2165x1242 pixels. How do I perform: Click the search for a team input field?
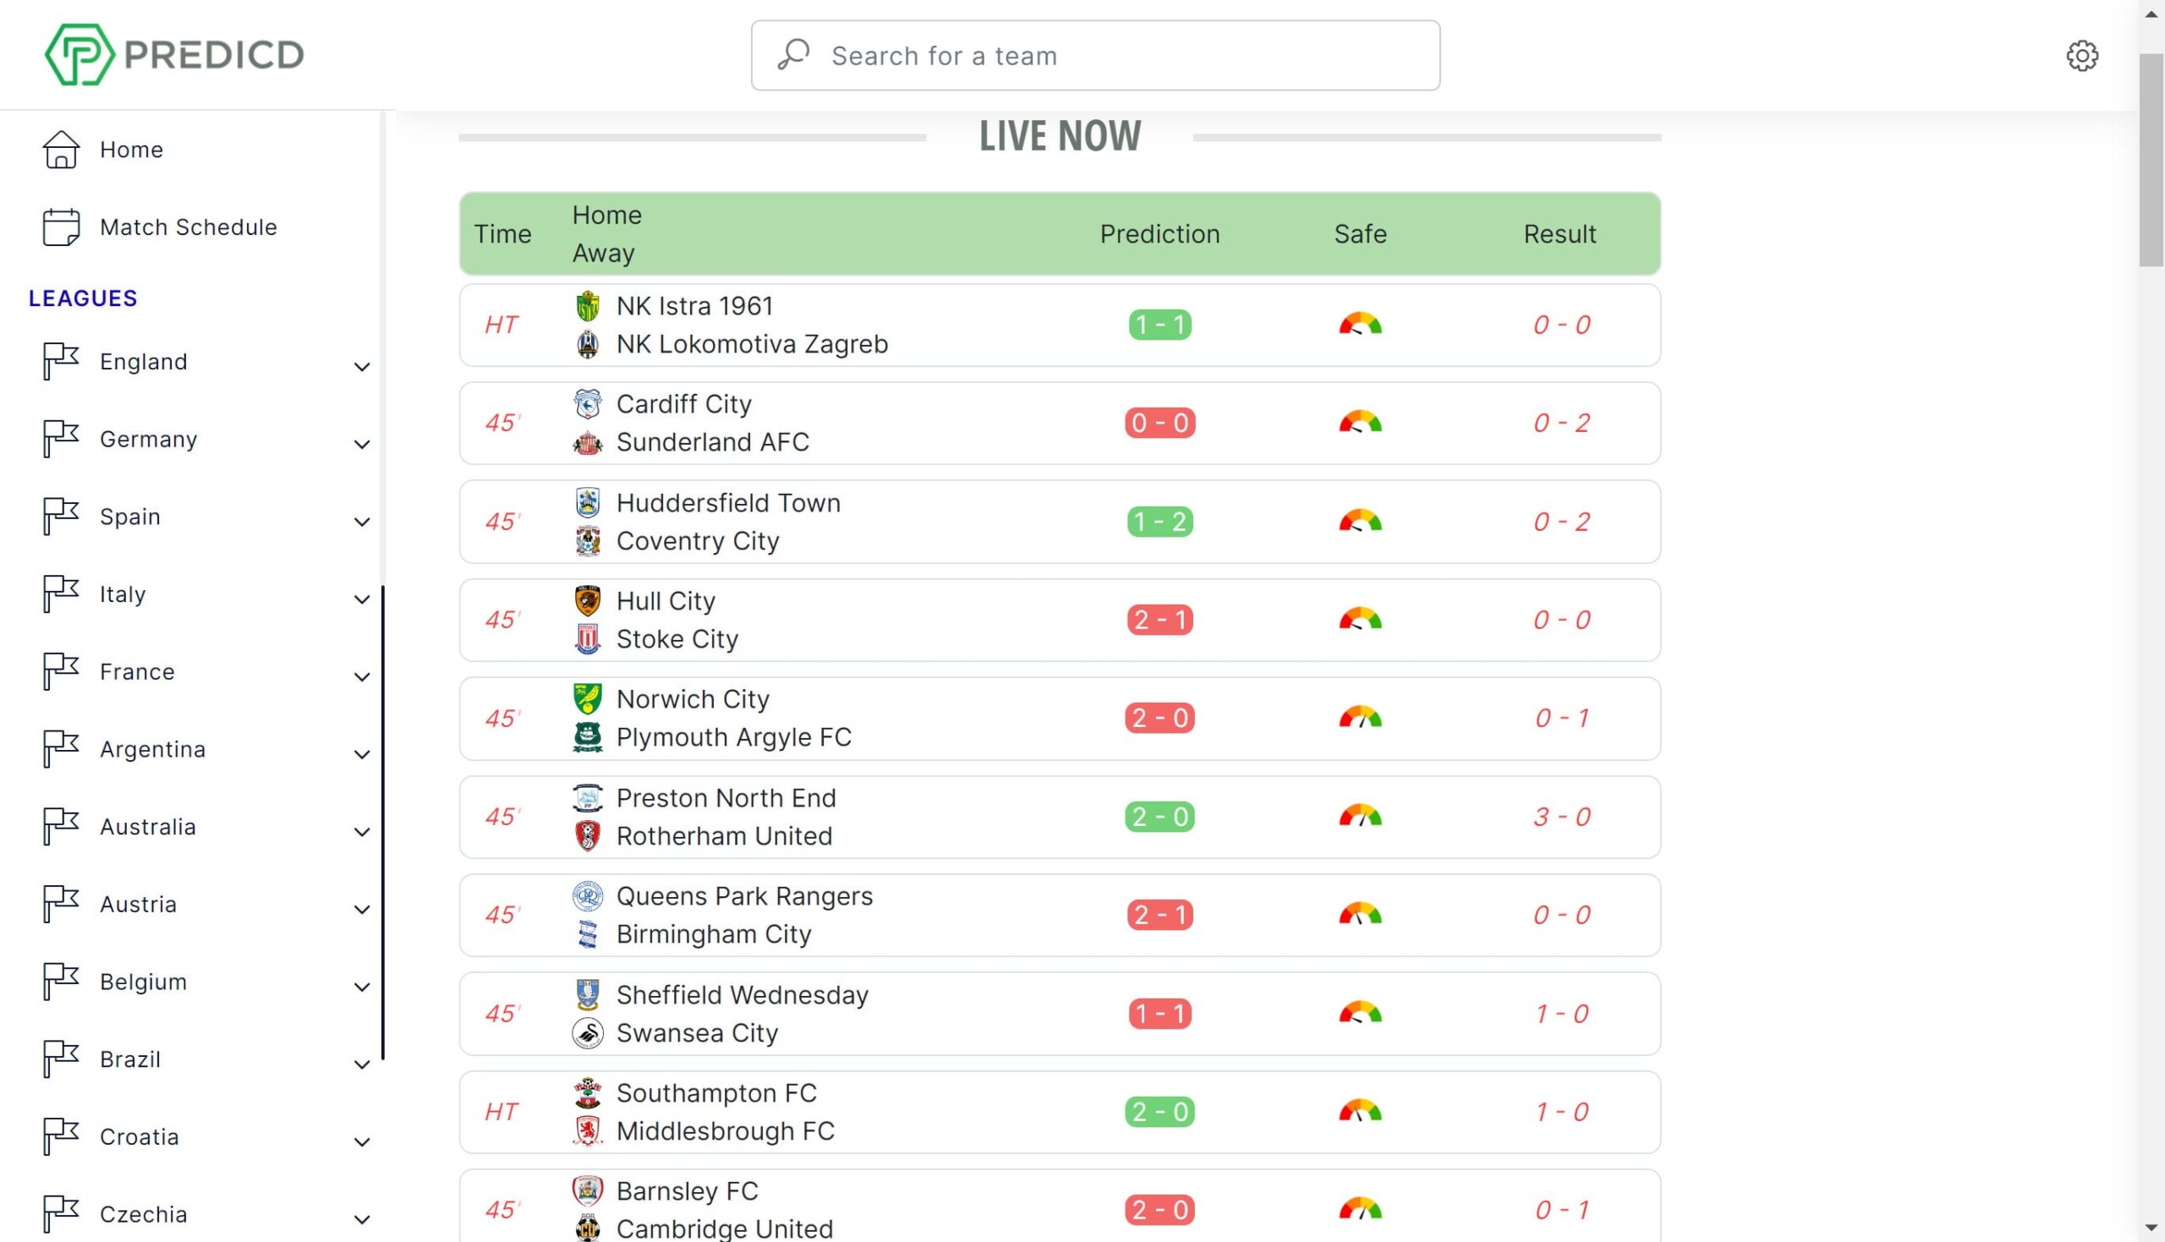point(1096,55)
